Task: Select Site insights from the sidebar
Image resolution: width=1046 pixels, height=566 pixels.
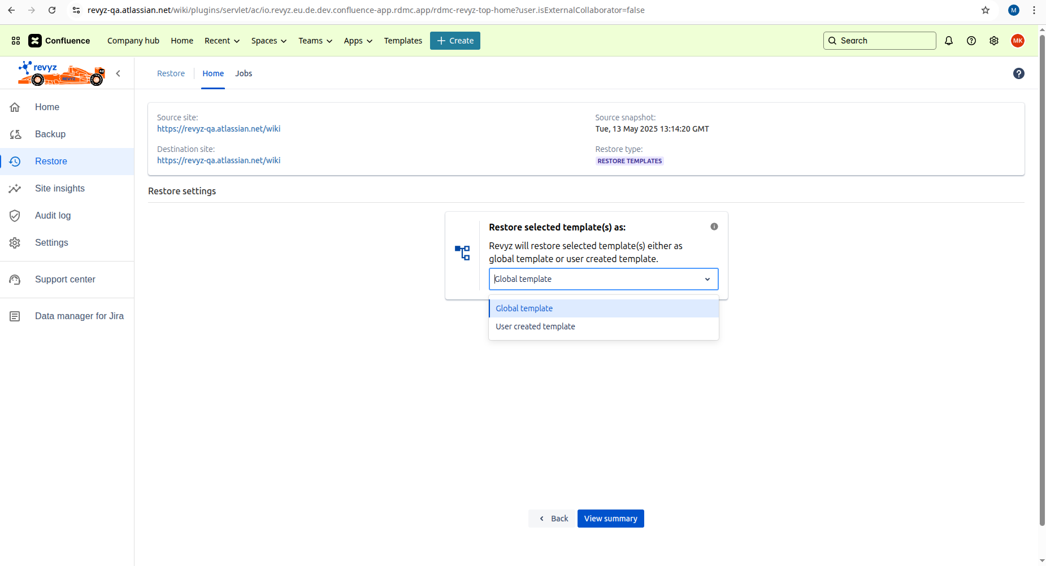Action: (59, 188)
